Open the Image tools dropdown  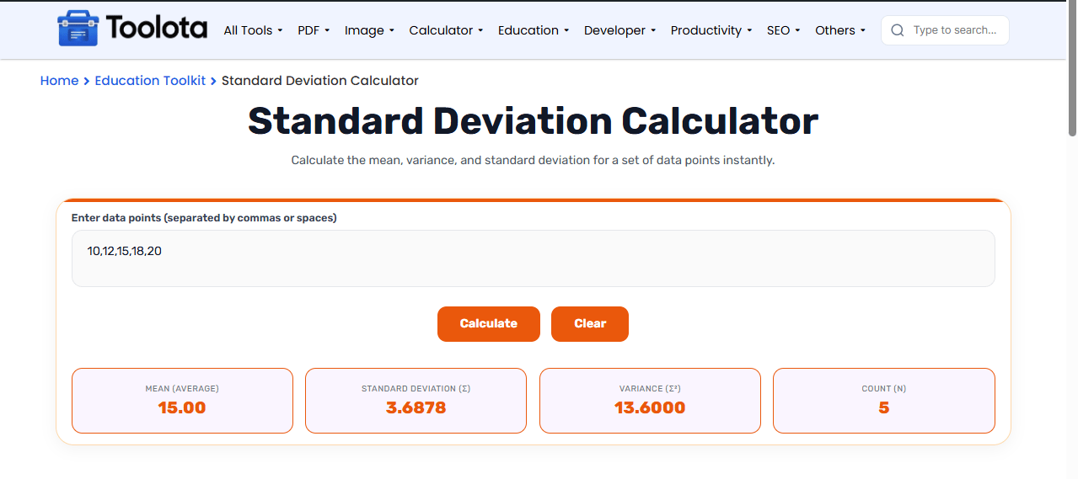(369, 30)
